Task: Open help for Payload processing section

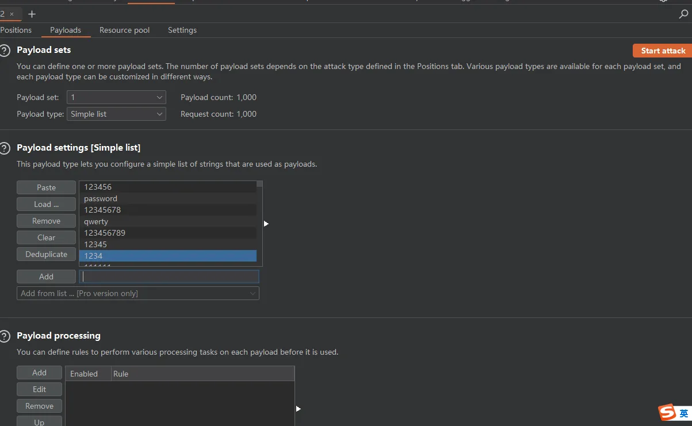Action: [5, 336]
